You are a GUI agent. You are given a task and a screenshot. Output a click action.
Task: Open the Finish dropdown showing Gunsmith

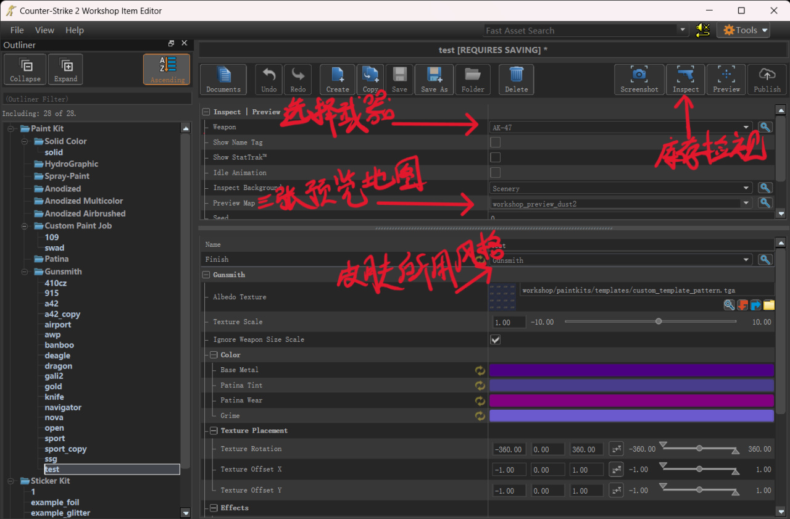pos(621,260)
